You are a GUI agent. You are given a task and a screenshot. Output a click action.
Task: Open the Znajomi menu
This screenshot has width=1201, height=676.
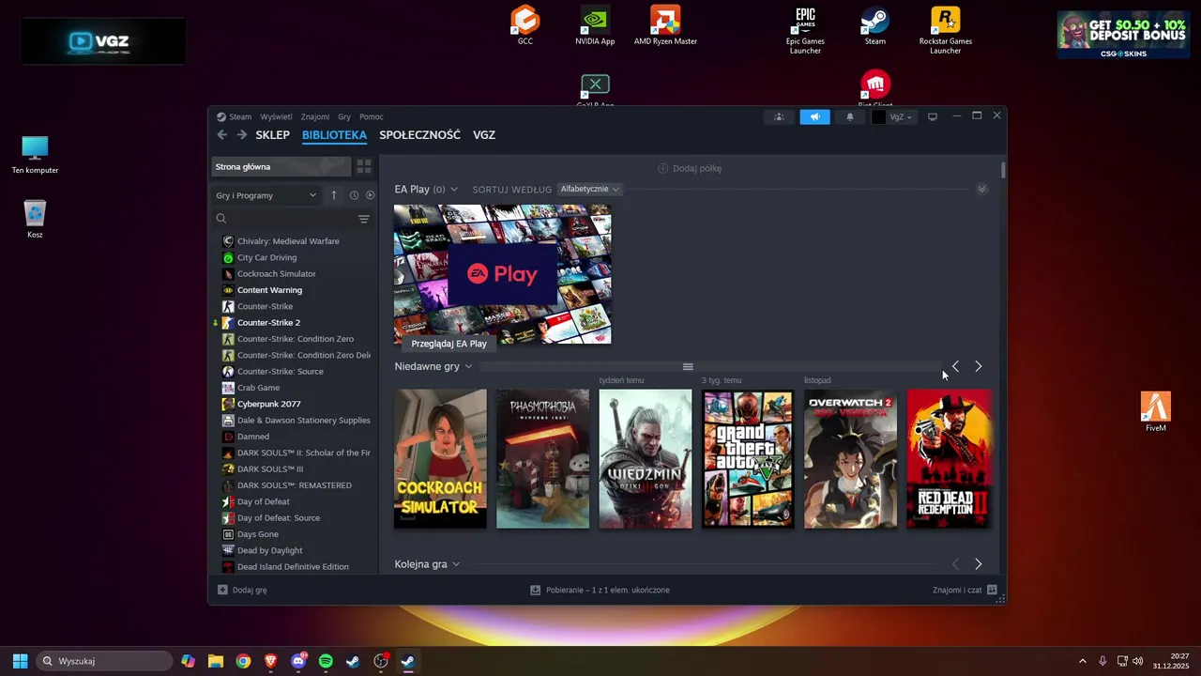(x=315, y=117)
